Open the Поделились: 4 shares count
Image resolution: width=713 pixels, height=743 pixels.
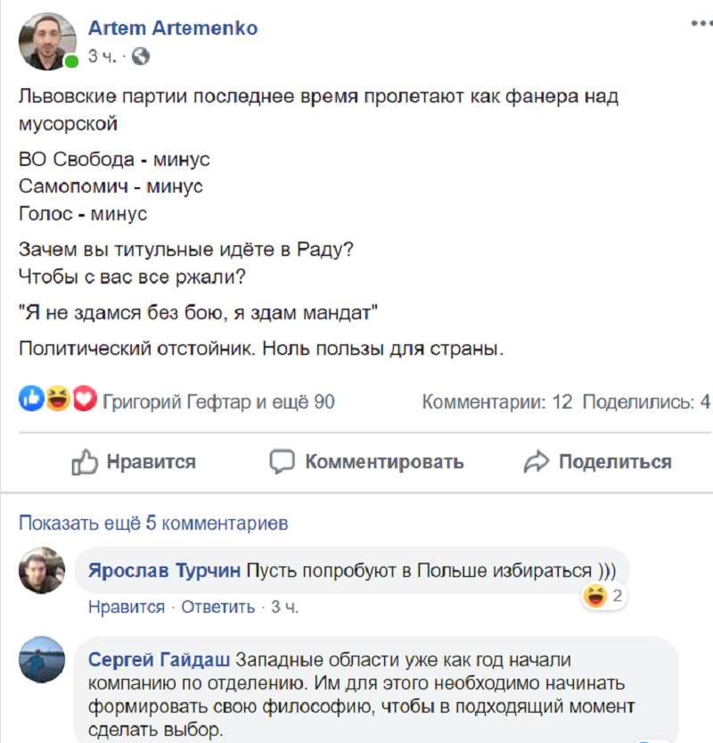click(648, 402)
